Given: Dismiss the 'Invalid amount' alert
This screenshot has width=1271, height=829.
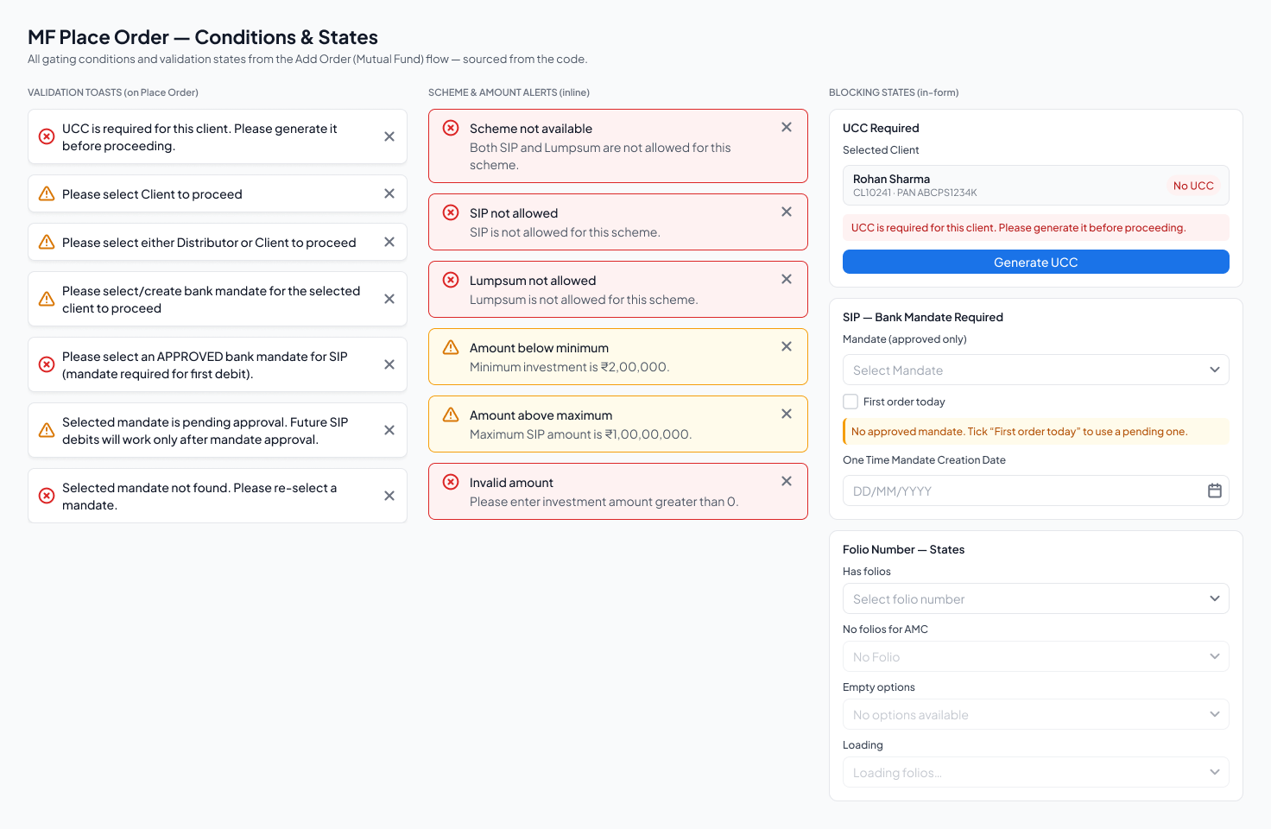Looking at the screenshot, I should tap(787, 481).
